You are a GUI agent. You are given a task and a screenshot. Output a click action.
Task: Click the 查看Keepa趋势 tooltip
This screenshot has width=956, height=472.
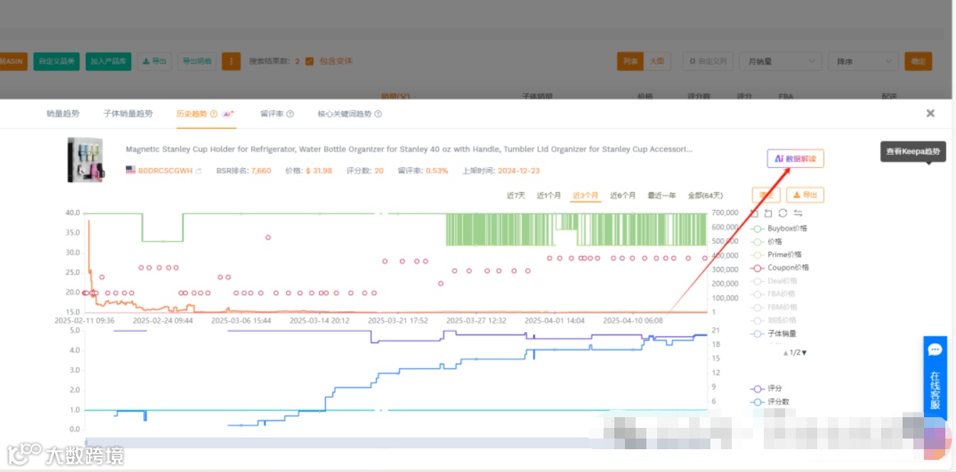point(913,152)
